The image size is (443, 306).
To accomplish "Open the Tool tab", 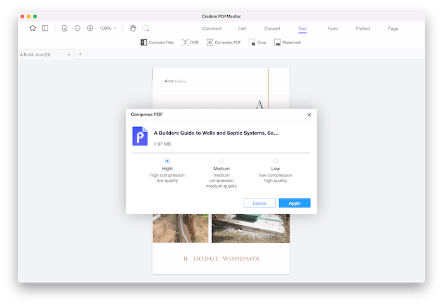I will click(303, 28).
